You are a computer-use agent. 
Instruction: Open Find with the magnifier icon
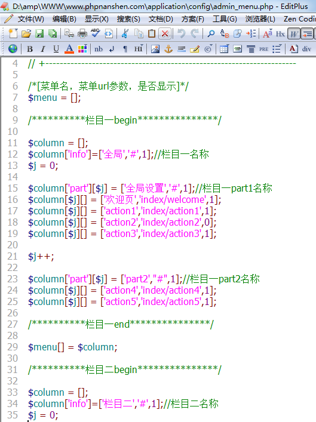click(211, 33)
